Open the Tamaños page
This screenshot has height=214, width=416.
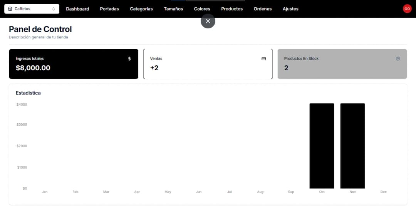(173, 9)
